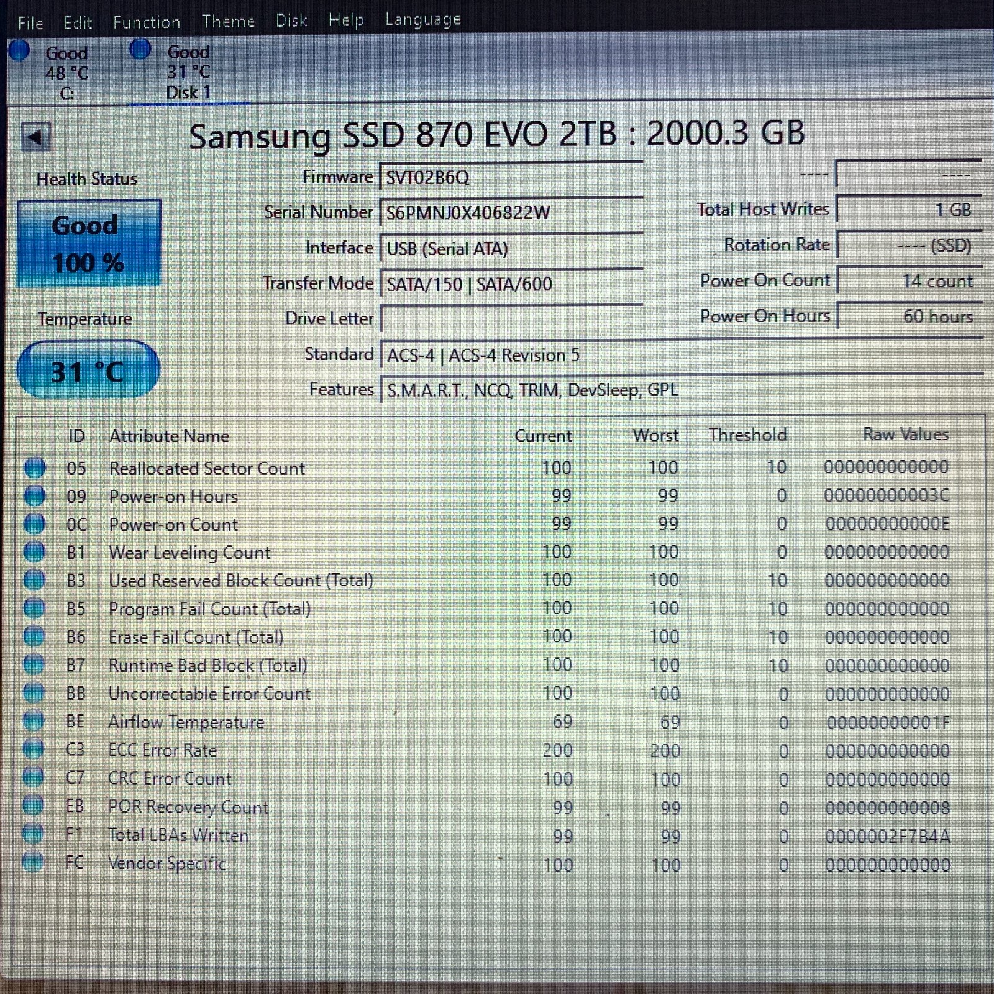994x994 pixels.
Task: Click the Rotation Rate value (SSD)
Action: (x=910, y=245)
